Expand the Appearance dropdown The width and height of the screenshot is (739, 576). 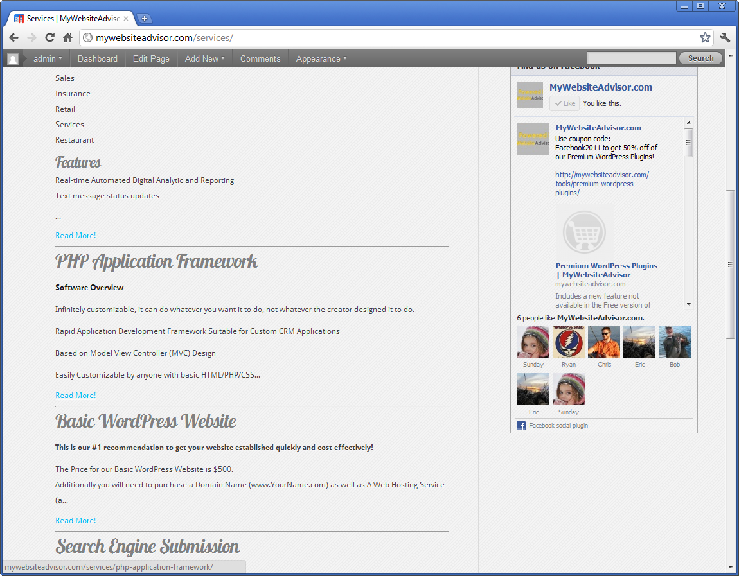pyautogui.click(x=321, y=59)
